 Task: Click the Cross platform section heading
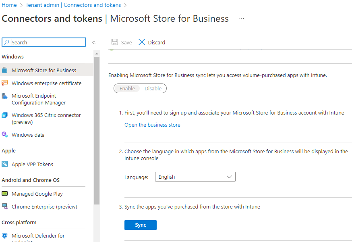click(x=19, y=222)
